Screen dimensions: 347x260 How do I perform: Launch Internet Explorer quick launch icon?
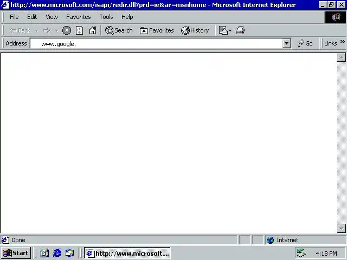(57, 253)
